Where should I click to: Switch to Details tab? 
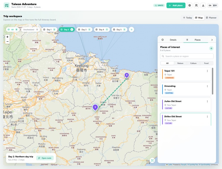pos(170,40)
